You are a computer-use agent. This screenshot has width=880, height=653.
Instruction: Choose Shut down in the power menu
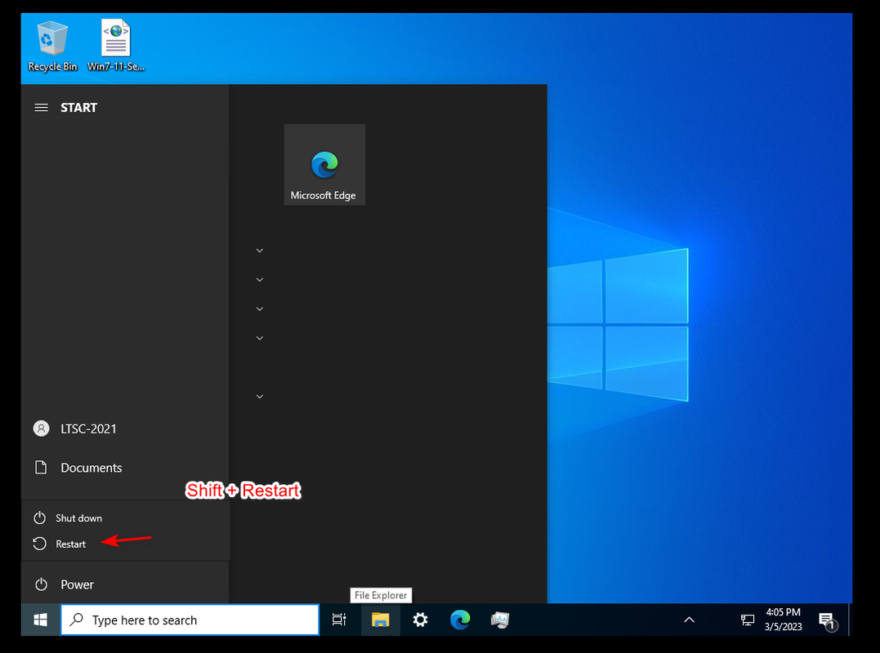[x=125, y=518]
